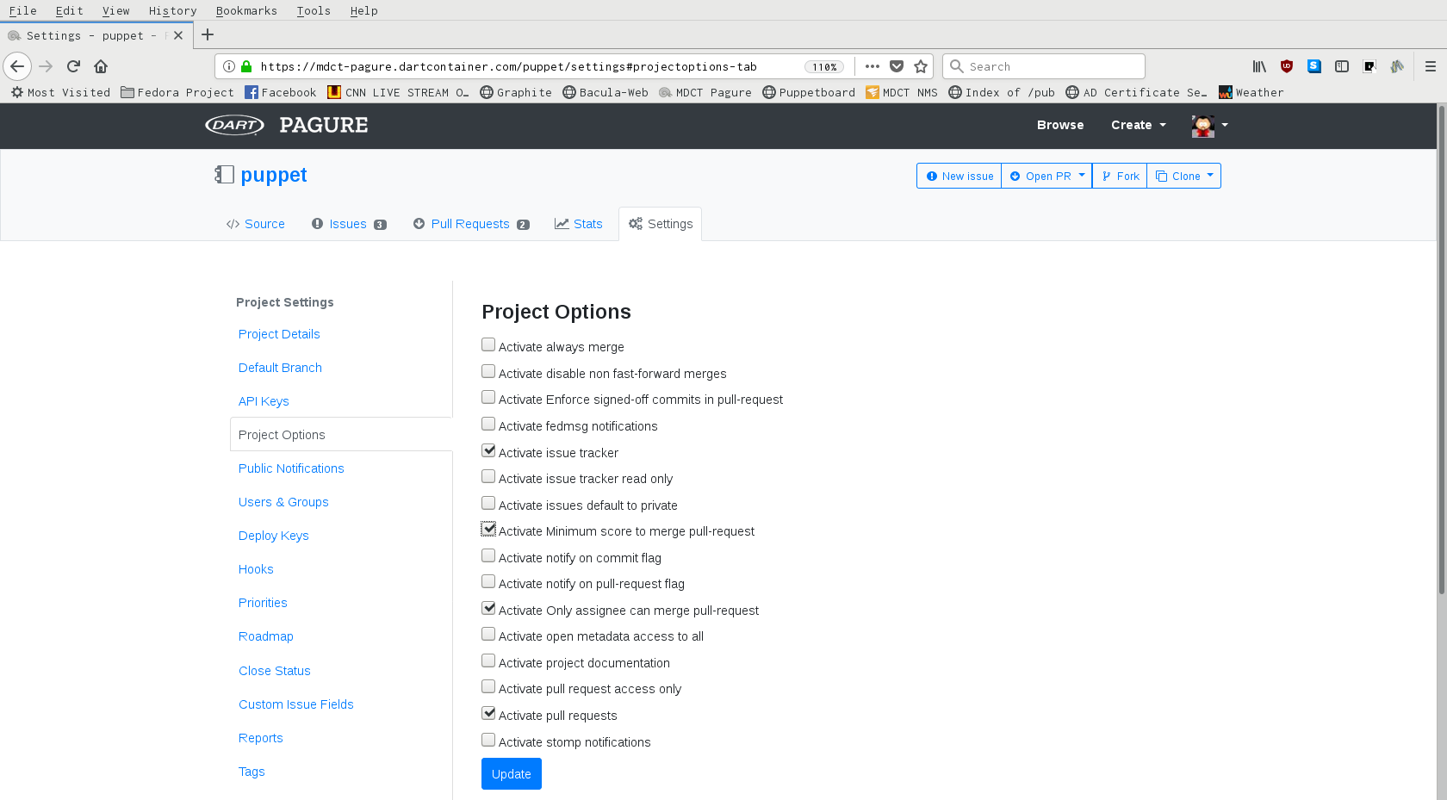Open the File menu
The image size is (1447, 800).
22,10
